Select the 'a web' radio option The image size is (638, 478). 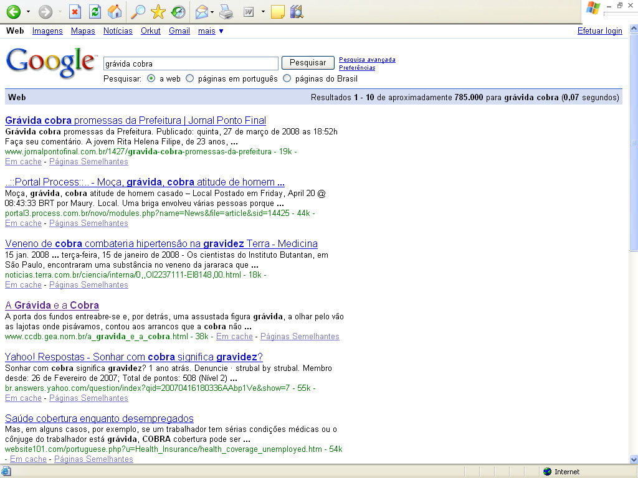(x=151, y=79)
